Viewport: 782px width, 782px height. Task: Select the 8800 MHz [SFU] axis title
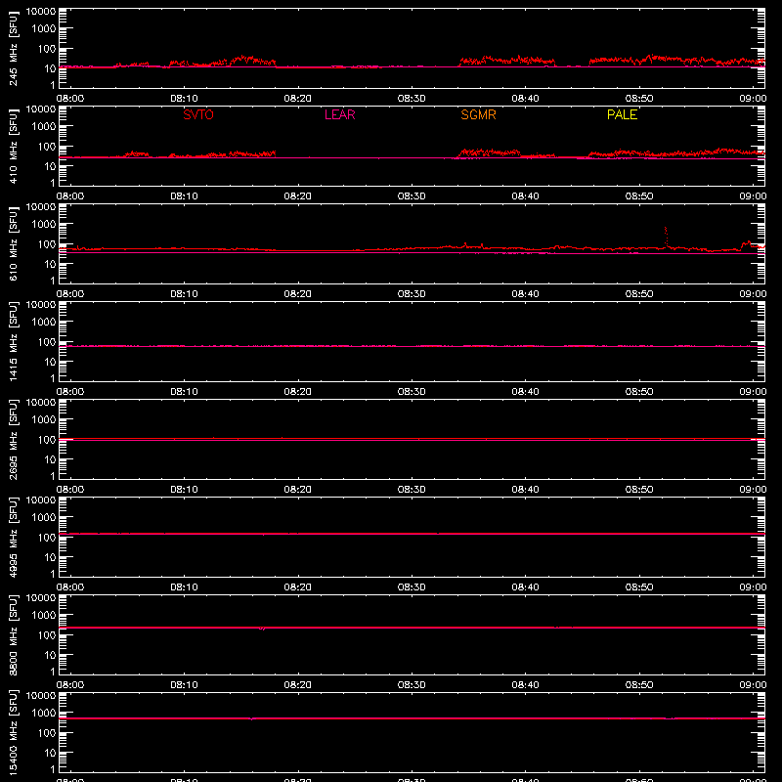[13, 634]
